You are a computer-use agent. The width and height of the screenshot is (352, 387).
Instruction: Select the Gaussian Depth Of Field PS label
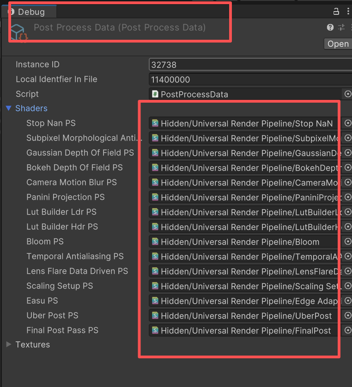click(80, 153)
